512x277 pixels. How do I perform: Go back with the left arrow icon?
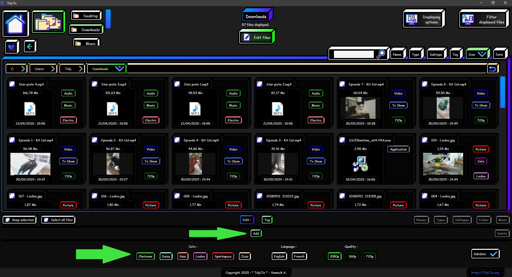click(x=30, y=47)
